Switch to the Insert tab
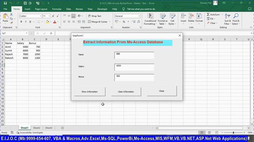 27,9
